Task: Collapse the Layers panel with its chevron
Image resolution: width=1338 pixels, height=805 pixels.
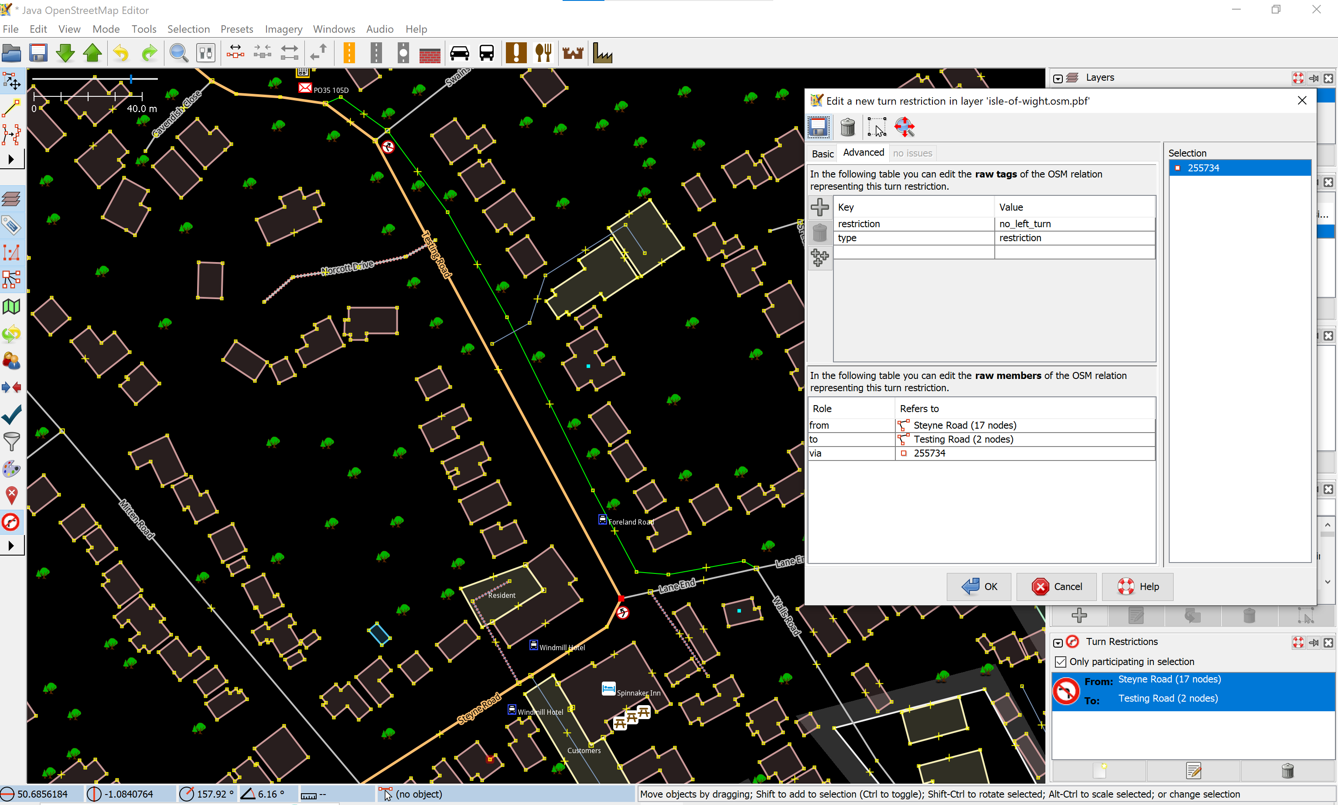Action: tap(1058, 78)
